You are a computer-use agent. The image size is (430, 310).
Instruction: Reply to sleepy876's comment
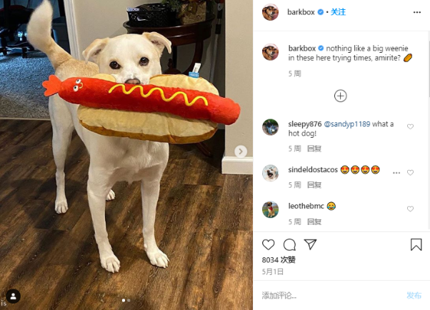[x=314, y=149]
